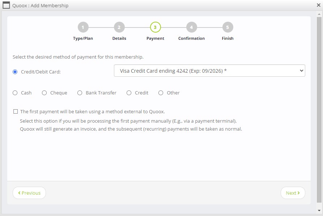Select the Bank Transfer payment method

[x=80, y=93]
